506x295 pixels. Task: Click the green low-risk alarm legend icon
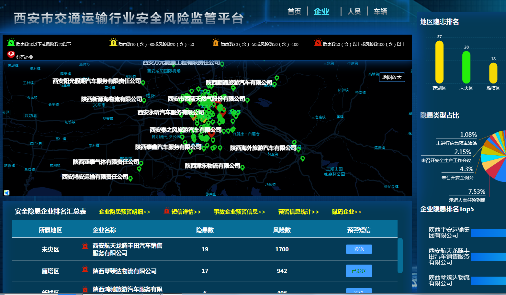pyautogui.click(x=11, y=42)
